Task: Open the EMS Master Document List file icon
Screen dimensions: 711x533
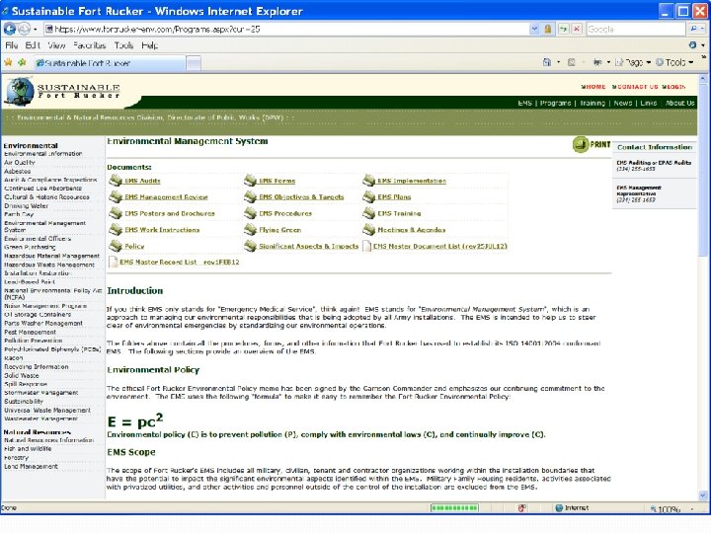Action: point(366,246)
